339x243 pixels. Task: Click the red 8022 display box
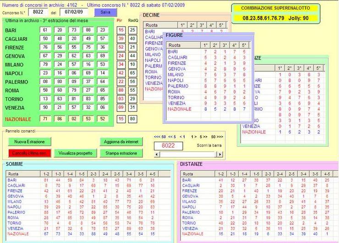pyautogui.click(x=168, y=146)
